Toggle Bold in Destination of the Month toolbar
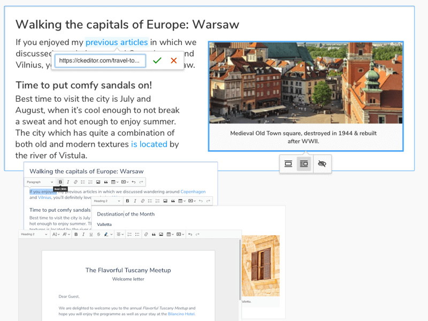This screenshot has width=428, height=321. [127, 201]
